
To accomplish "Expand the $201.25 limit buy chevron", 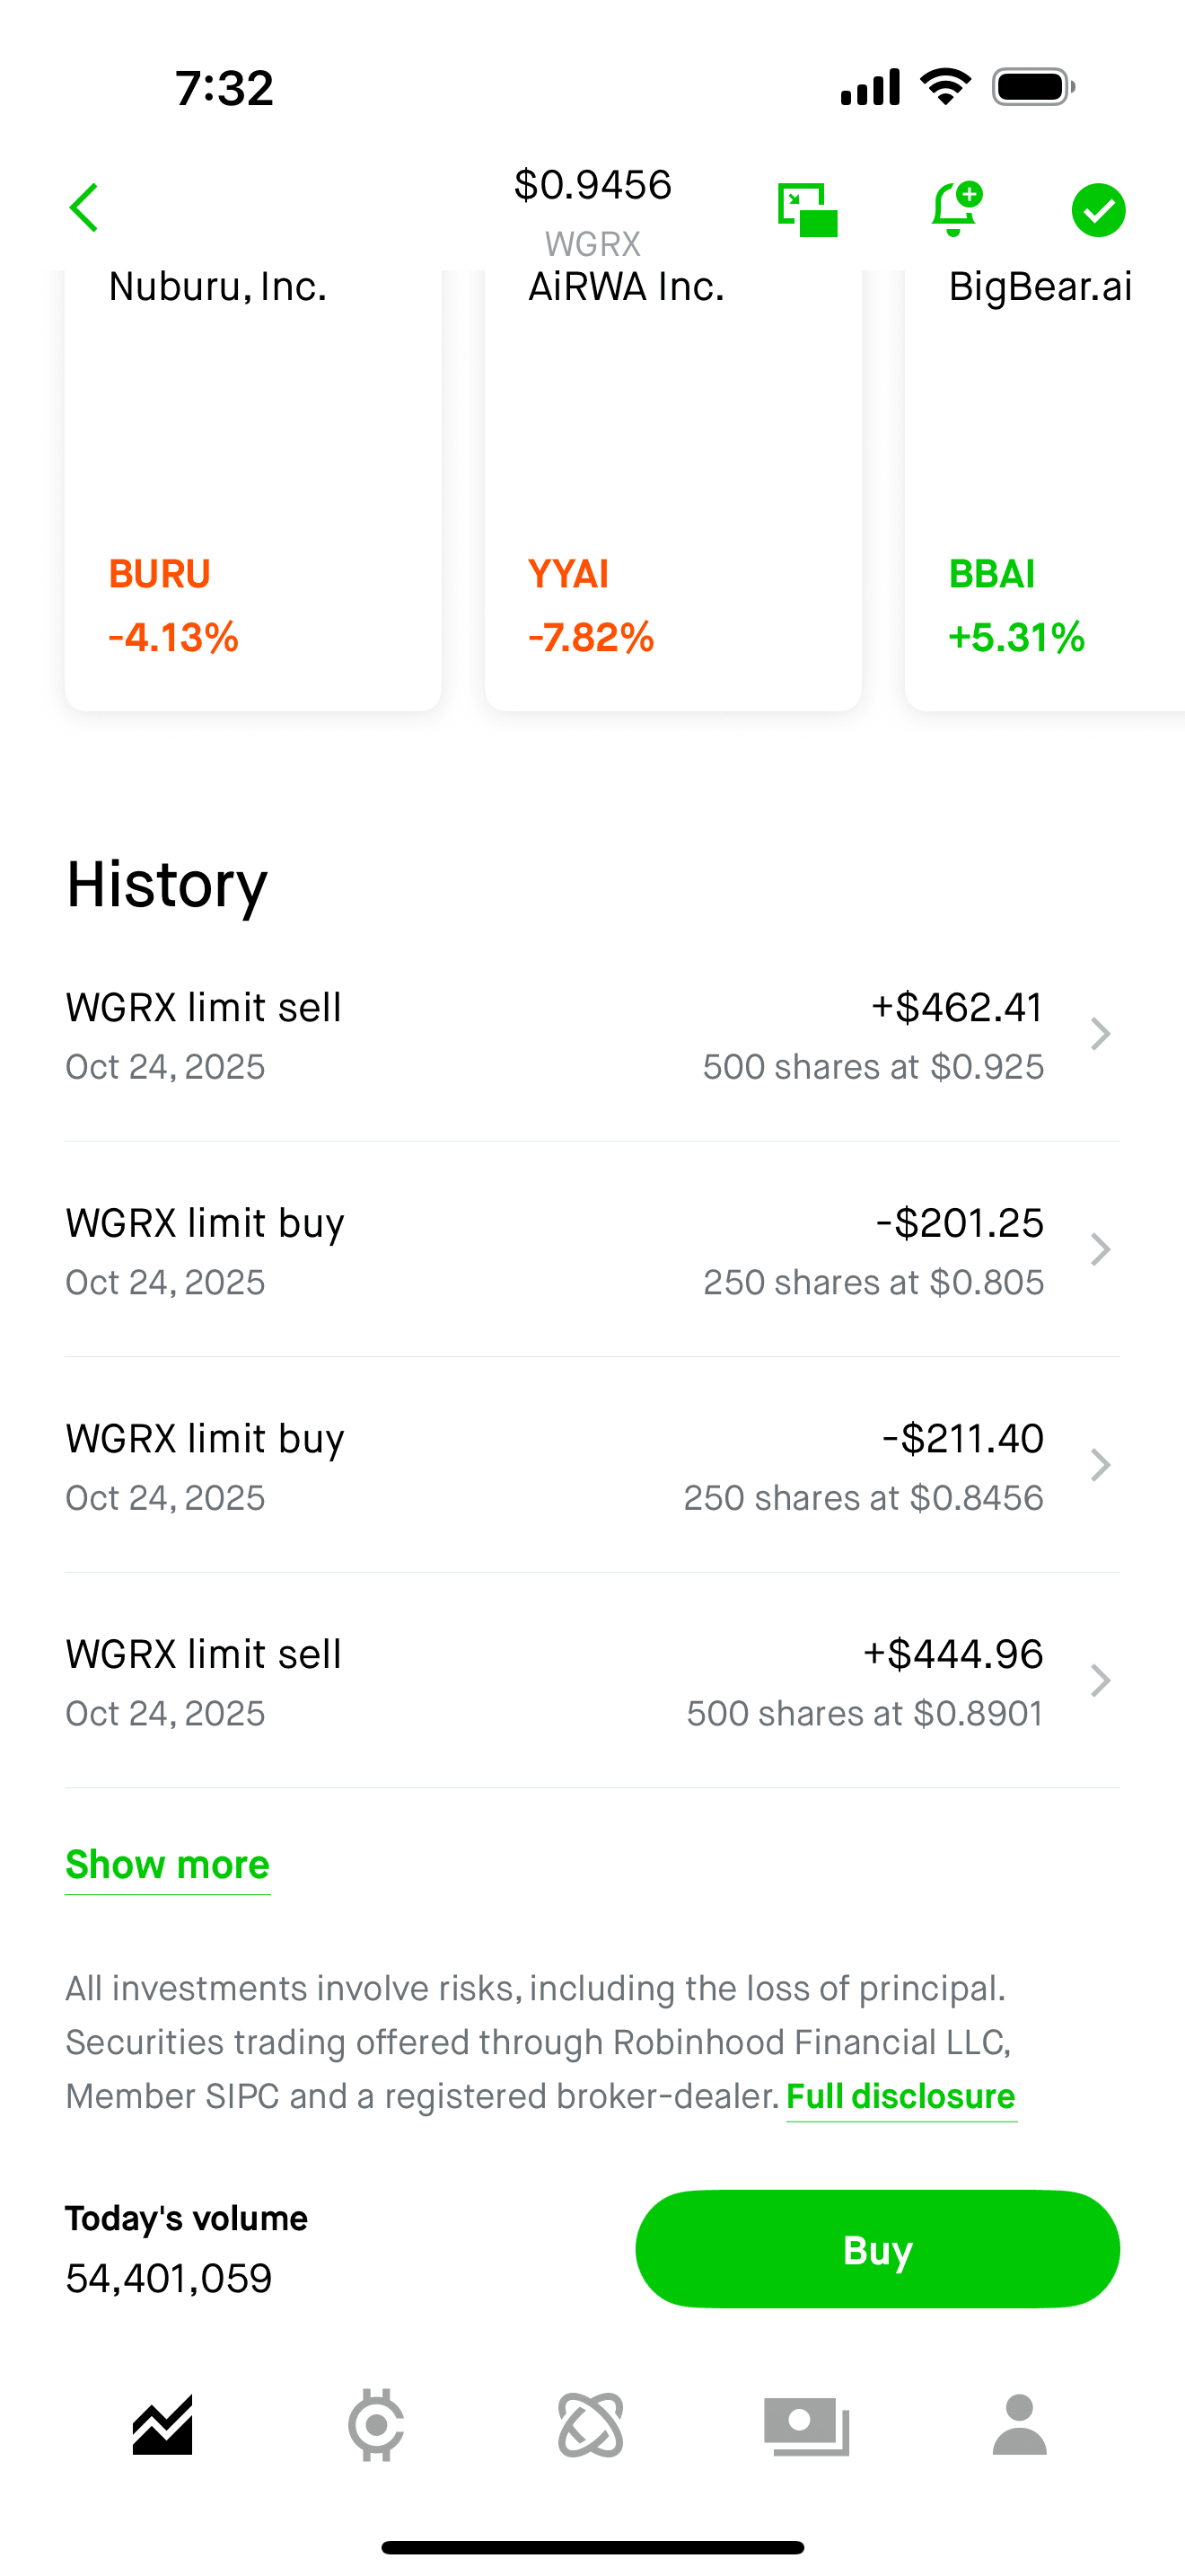I will pyautogui.click(x=1100, y=1250).
